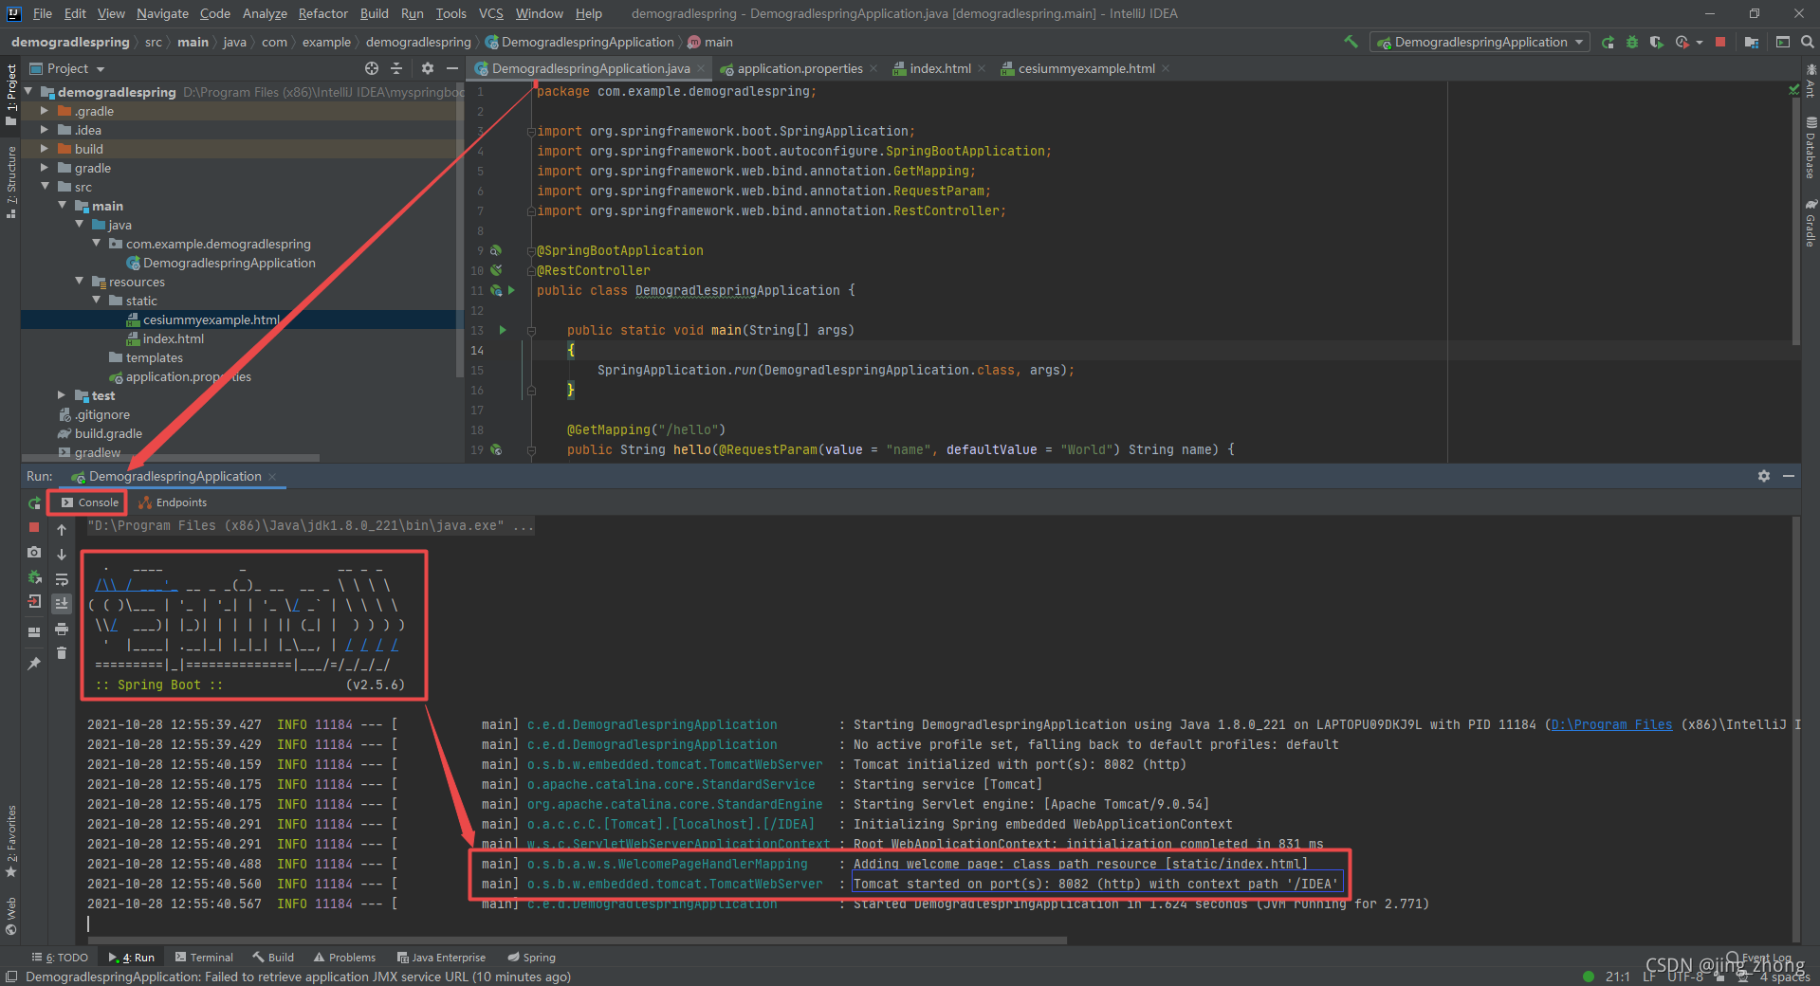Click the Up the Stack Trace arrow
The width and height of the screenshot is (1820, 986).
click(62, 530)
